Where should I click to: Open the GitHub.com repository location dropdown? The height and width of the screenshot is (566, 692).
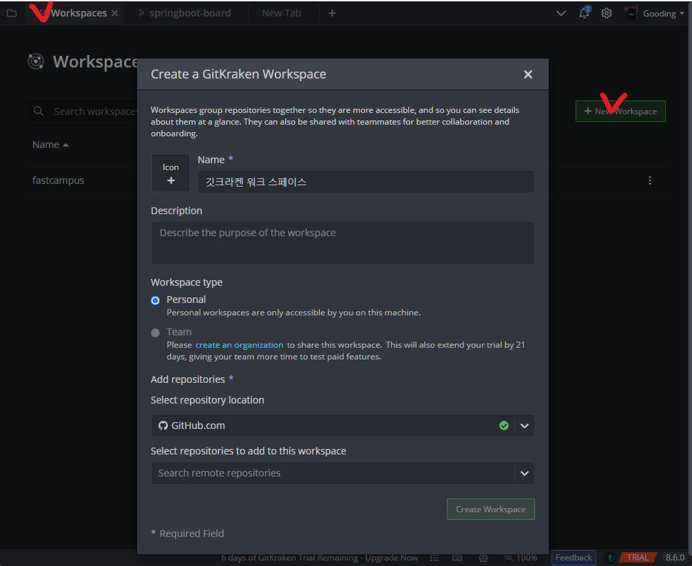pyautogui.click(x=342, y=426)
